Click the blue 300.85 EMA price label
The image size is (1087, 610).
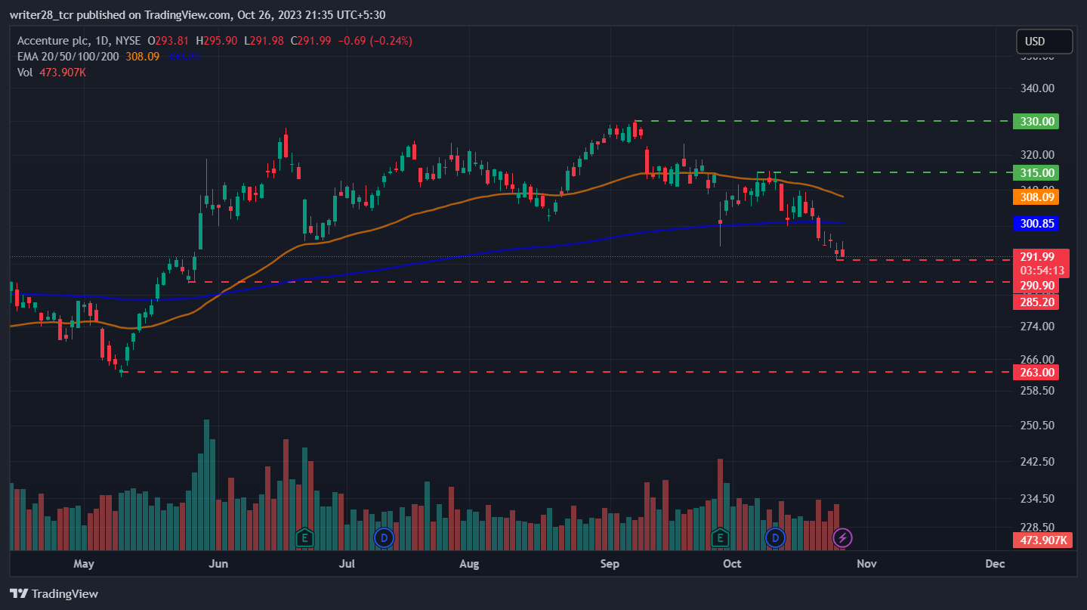pyautogui.click(x=1036, y=223)
